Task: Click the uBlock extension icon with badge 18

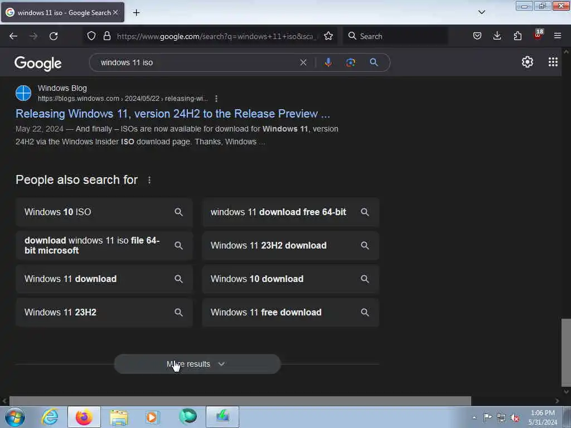Action: coord(538,35)
